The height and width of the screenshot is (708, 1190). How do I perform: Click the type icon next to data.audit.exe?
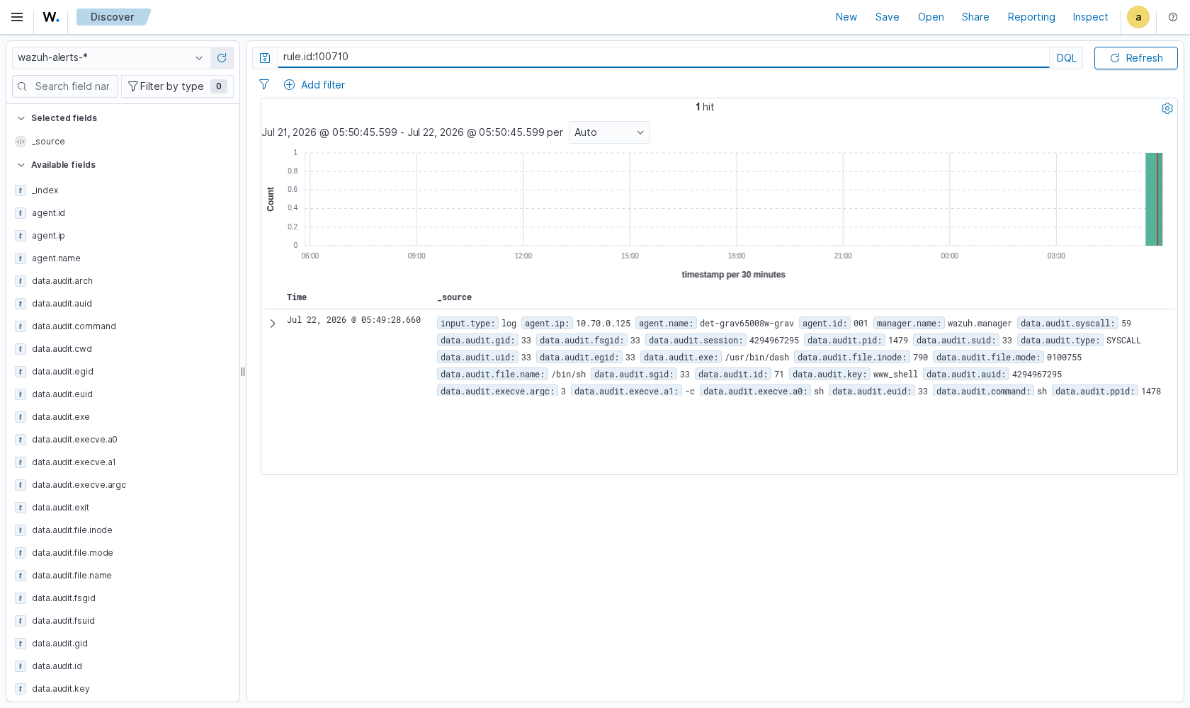21,417
